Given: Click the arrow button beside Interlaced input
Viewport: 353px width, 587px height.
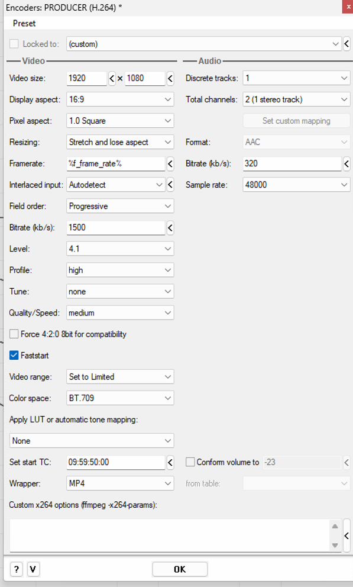Looking at the screenshot, I should pos(170,185).
